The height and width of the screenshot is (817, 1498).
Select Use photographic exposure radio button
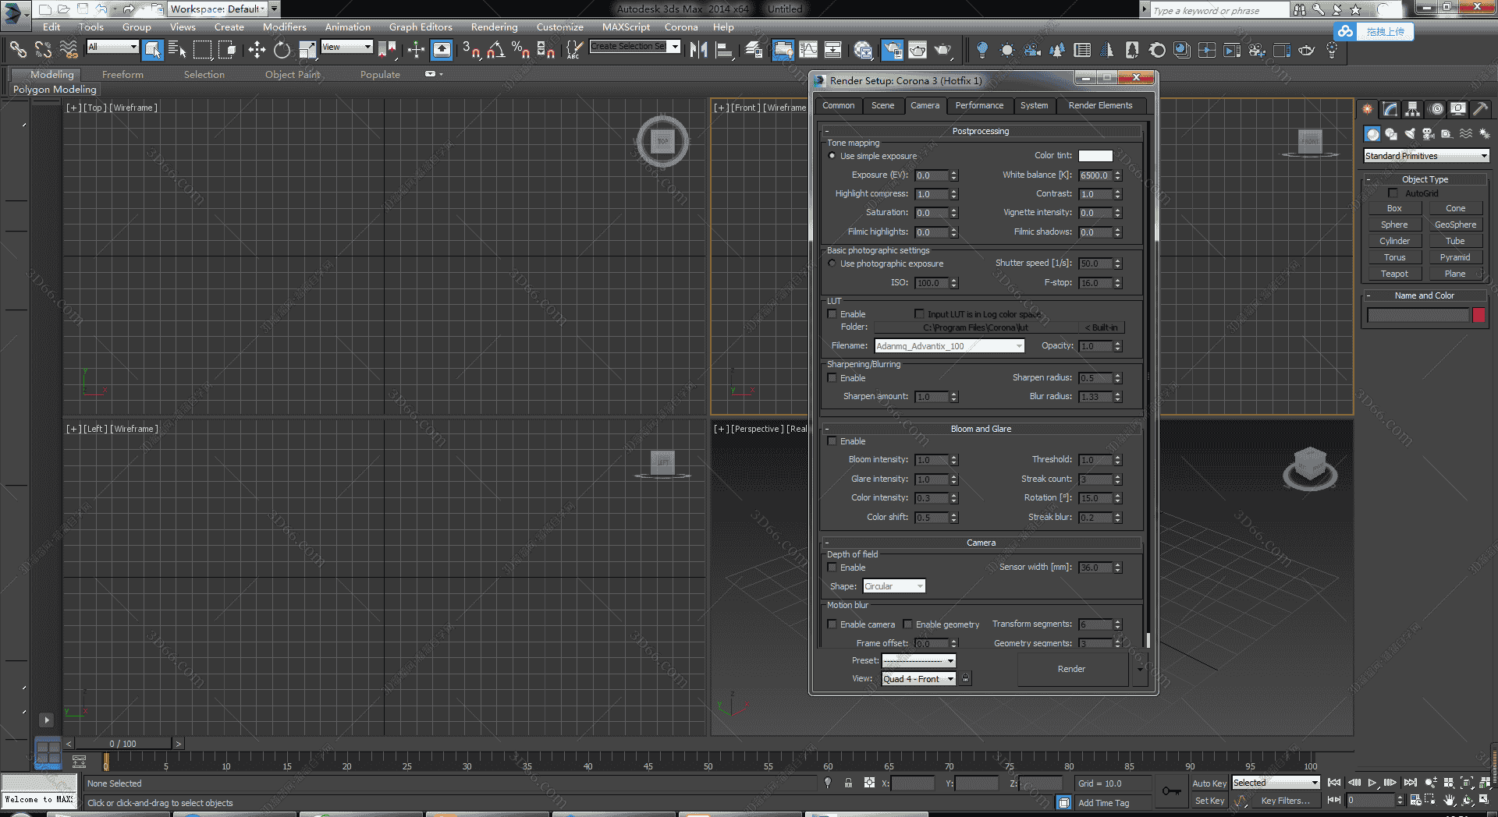[832, 263]
